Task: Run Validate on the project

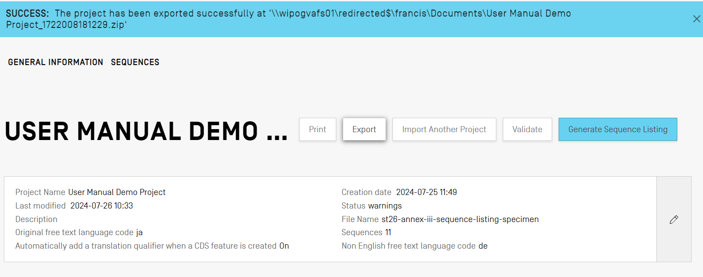Action: tap(527, 130)
